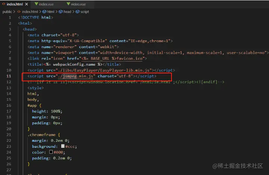
Task: Click the 'renderer' meta tag line
Action: pos(73,47)
